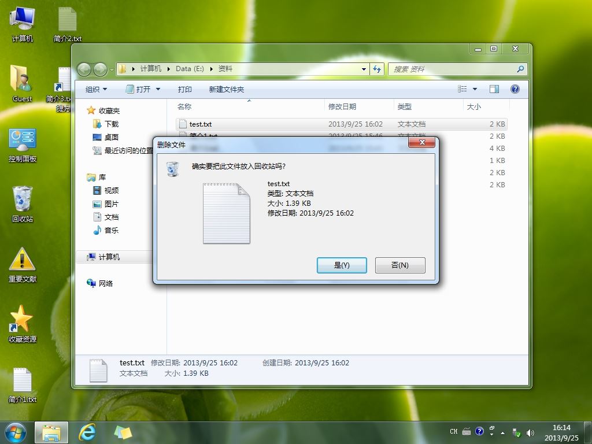
Task: Click the network status tray icon
Action: pyautogui.click(x=516, y=432)
